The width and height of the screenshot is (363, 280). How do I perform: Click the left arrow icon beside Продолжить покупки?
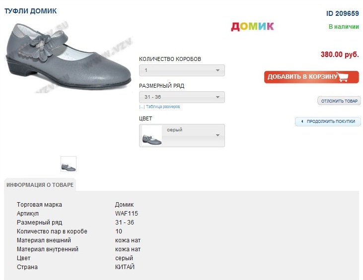[x=302, y=121]
